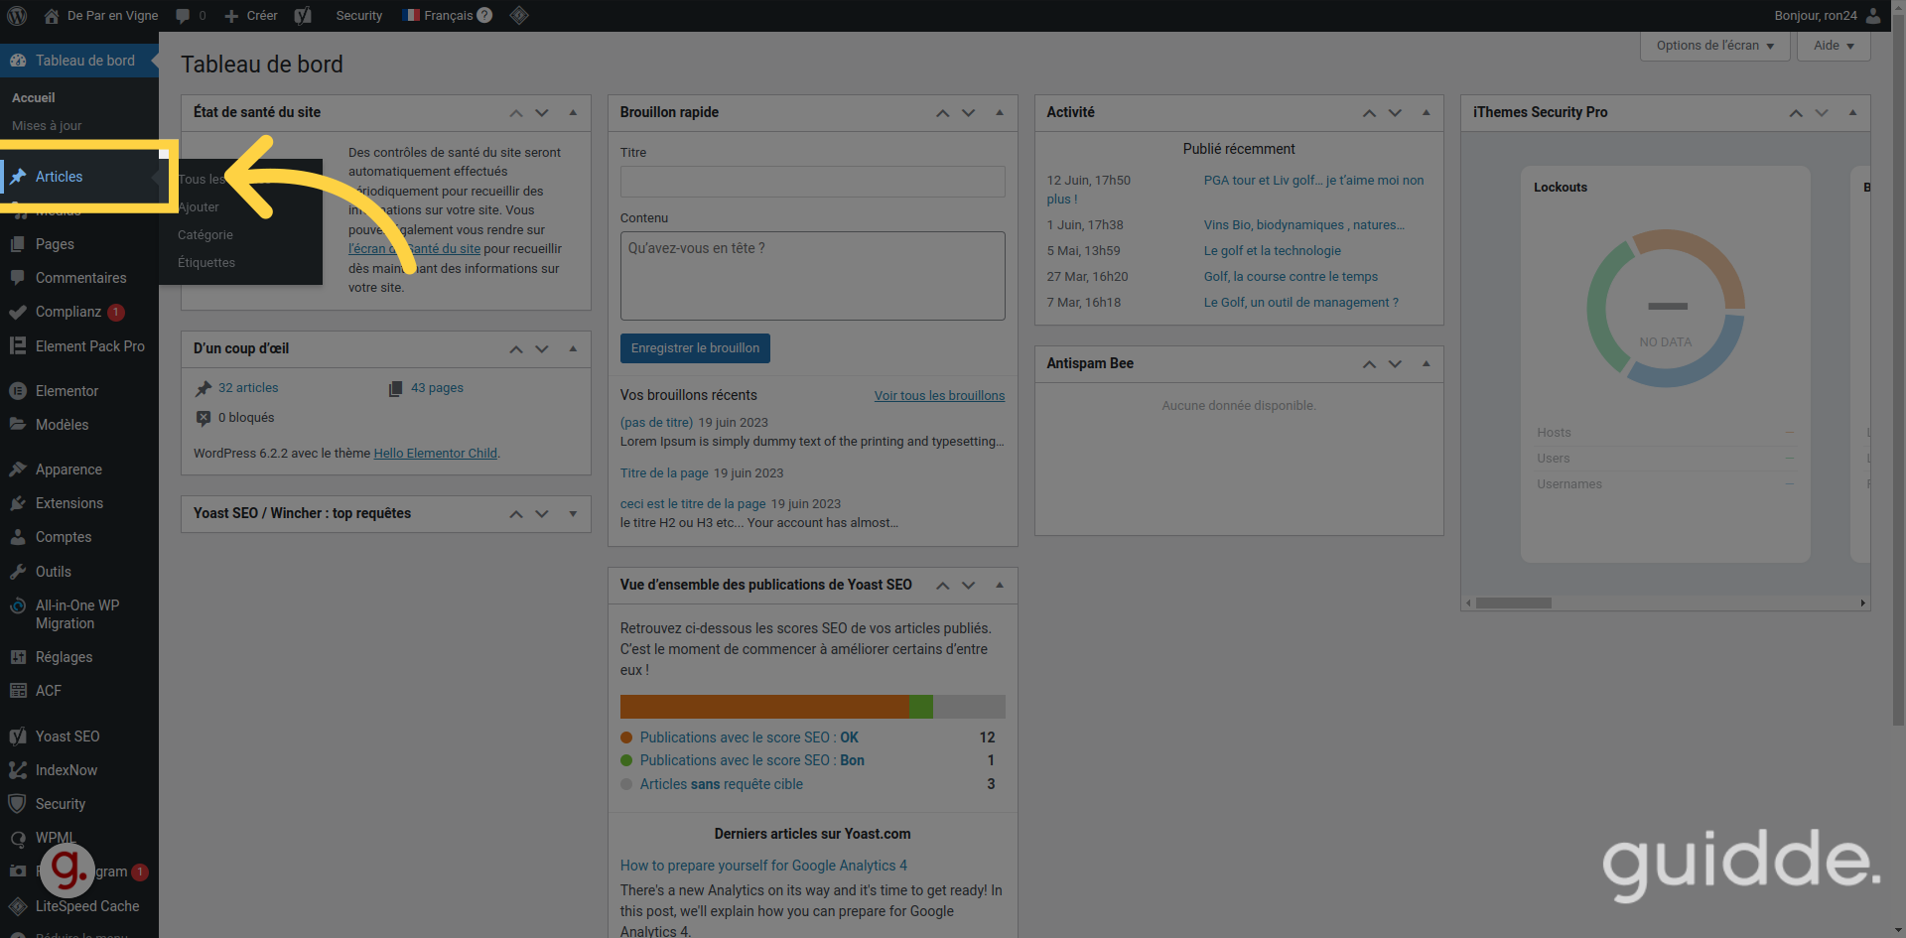Screen dimensions: 1906x938
Task: Click in the Titre input field
Action: [x=812, y=182]
